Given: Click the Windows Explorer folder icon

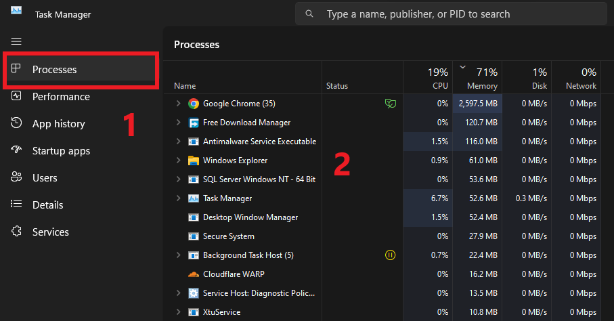Looking at the screenshot, I should [x=194, y=160].
